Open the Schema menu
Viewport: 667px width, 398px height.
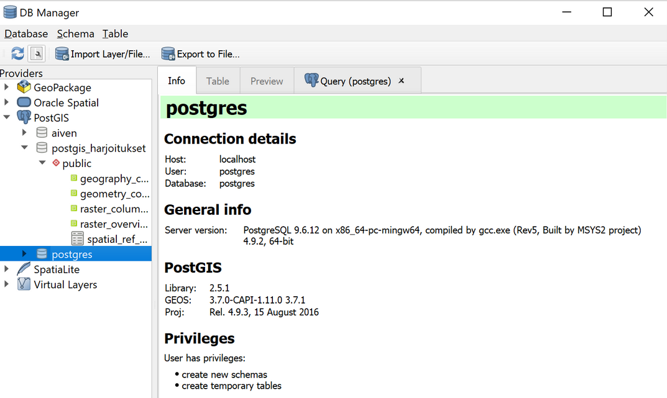(x=75, y=34)
